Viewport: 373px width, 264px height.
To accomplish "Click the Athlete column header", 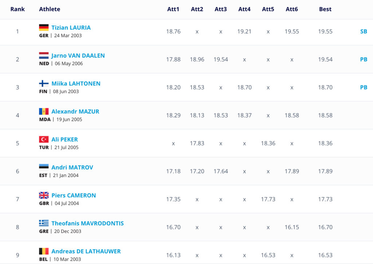I will tap(50, 9).
